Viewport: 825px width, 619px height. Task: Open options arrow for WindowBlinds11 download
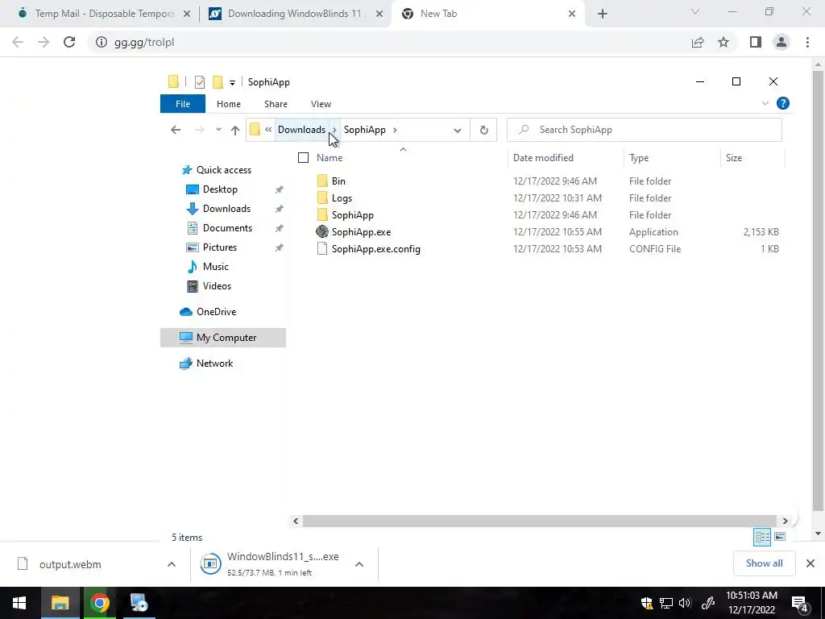(359, 564)
